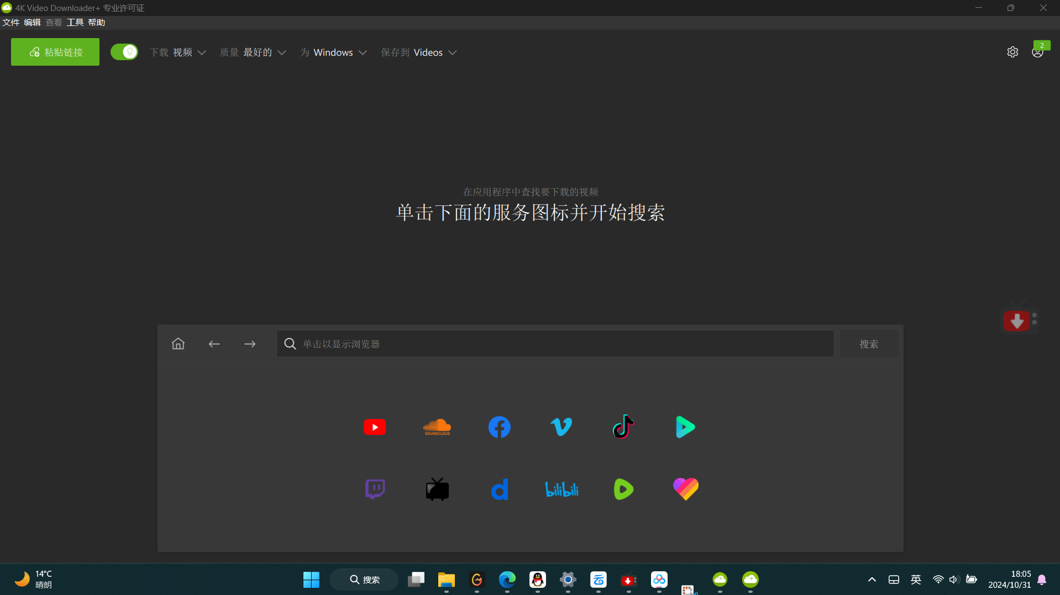Open the Windows Start menu
1060x595 pixels.
(x=311, y=580)
